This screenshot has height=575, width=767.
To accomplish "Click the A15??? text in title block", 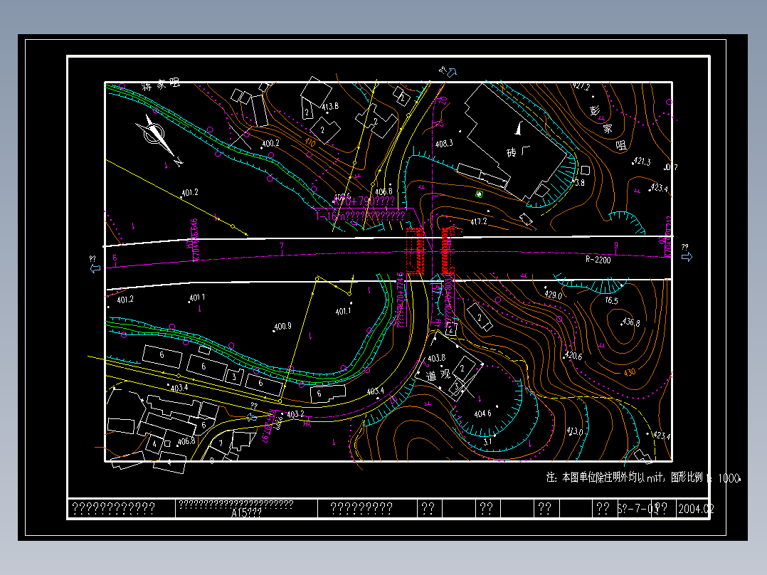I will click(246, 513).
